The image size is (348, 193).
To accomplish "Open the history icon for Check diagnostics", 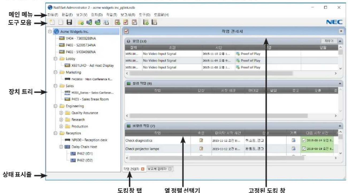I will coord(294,140).
